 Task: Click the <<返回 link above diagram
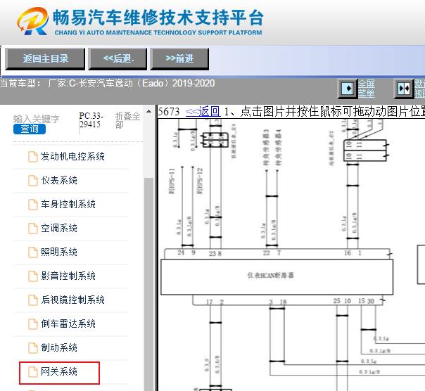coord(203,111)
